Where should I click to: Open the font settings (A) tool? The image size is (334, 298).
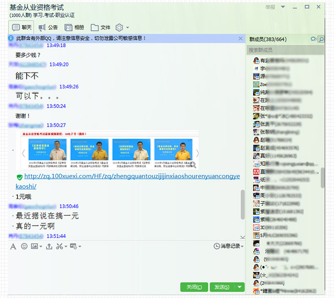[x=13, y=246]
